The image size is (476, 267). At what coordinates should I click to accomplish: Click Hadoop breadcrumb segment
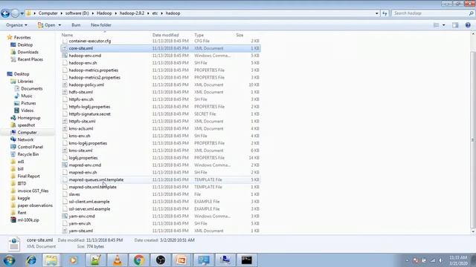click(x=104, y=13)
